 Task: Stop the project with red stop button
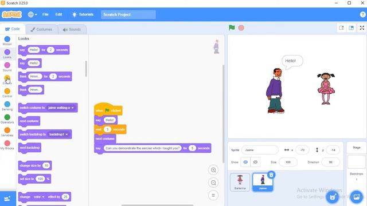tap(241, 28)
